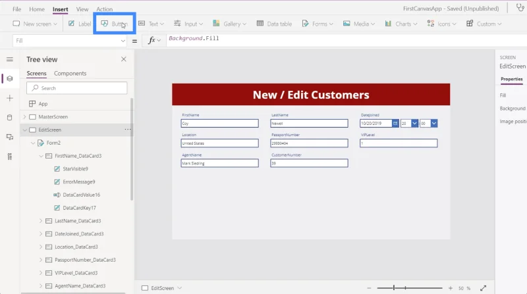Switch to the Components tab
The width and height of the screenshot is (527, 294).
(70, 74)
